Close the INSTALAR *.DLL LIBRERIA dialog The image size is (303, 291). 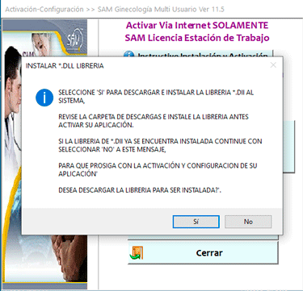click(273, 65)
